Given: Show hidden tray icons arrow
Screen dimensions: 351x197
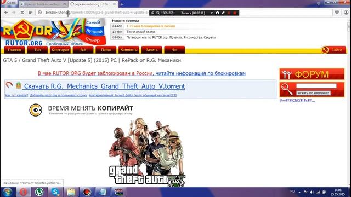Looking at the screenshot, I should (299, 192).
